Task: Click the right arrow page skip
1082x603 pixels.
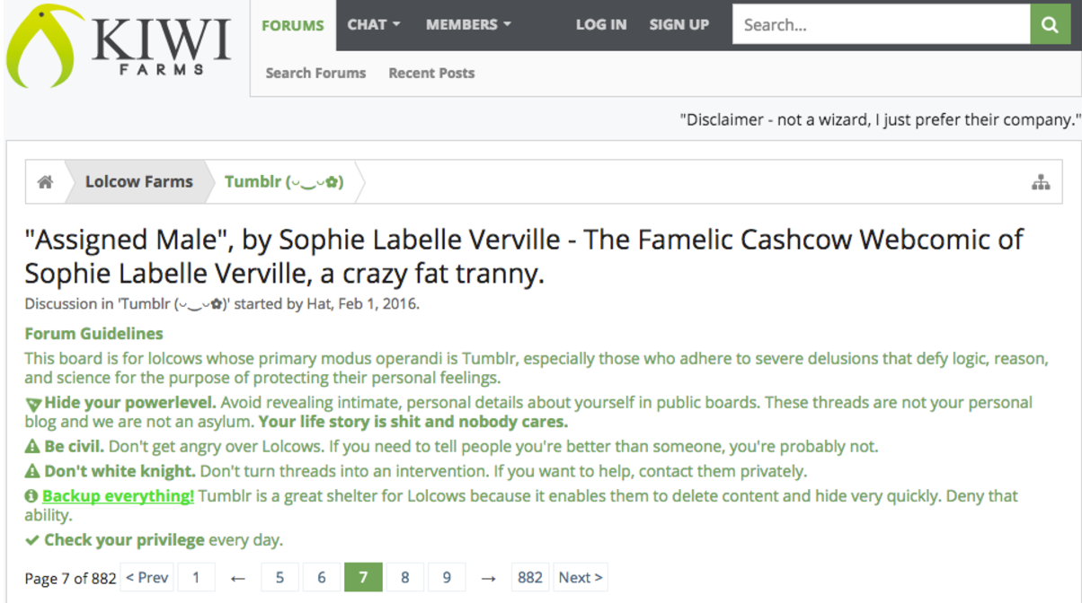Action: pyautogui.click(x=488, y=578)
